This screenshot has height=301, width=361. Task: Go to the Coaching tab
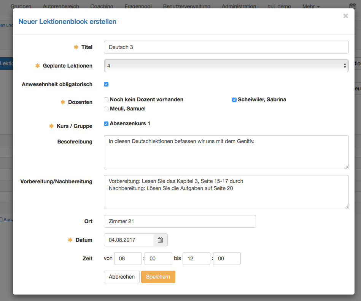[102, 6]
